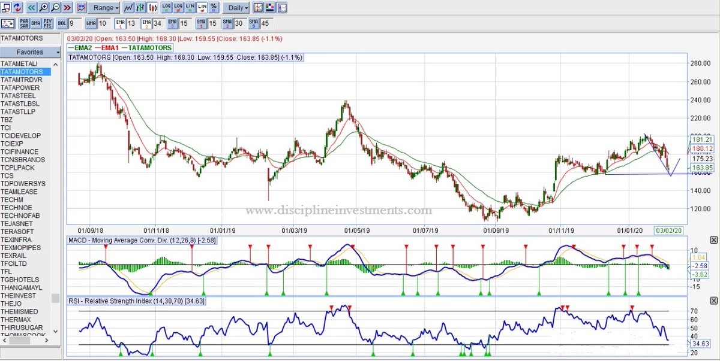Enable the PAR SAR indicator
The image size is (720, 361).
(x=24, y=23)
